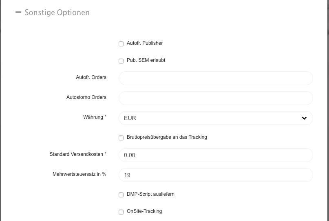Check the Bruttopreisübergabe an das Tracking box
Screen dimensions: 329x221
(121, 138)
